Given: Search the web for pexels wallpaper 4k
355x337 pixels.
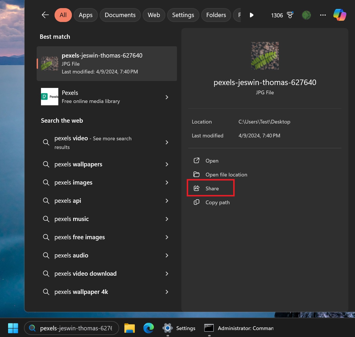Looking at the screenshot, I should 107,292.
